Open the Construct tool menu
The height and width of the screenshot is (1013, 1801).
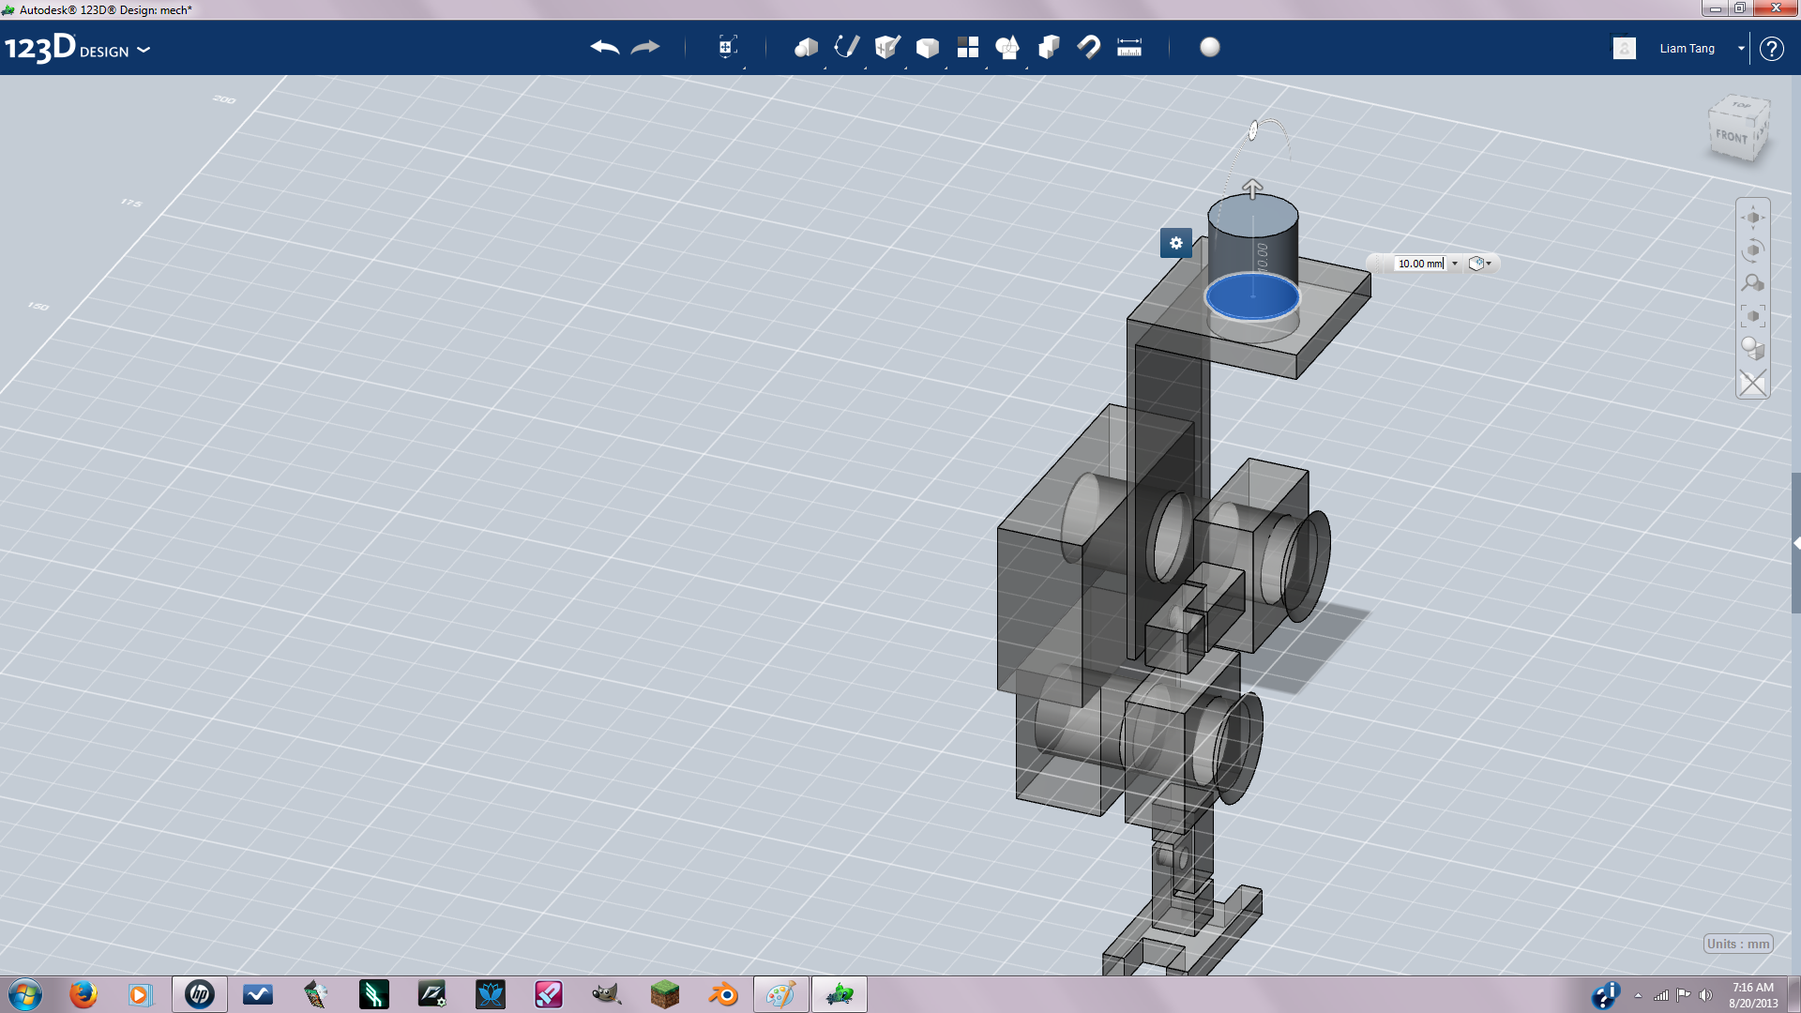coord(887,47)
